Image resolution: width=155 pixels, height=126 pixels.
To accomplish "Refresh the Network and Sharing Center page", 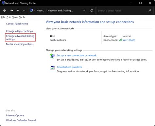I will (x=92, y=10).
